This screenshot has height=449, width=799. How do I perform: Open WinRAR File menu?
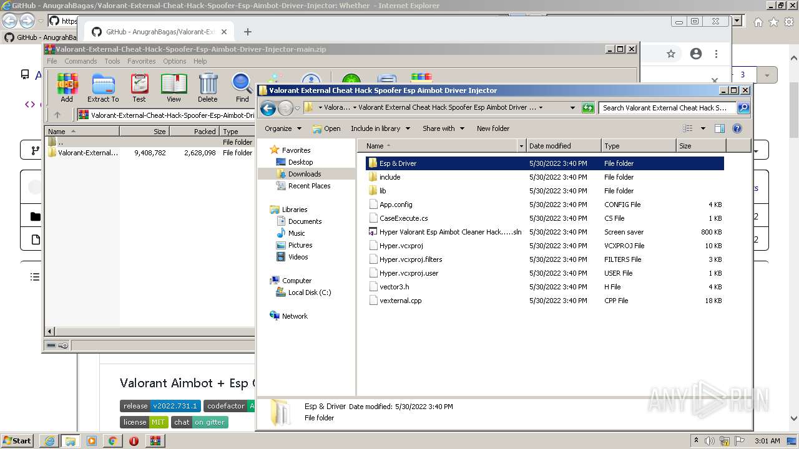click(x=52, y=61)
